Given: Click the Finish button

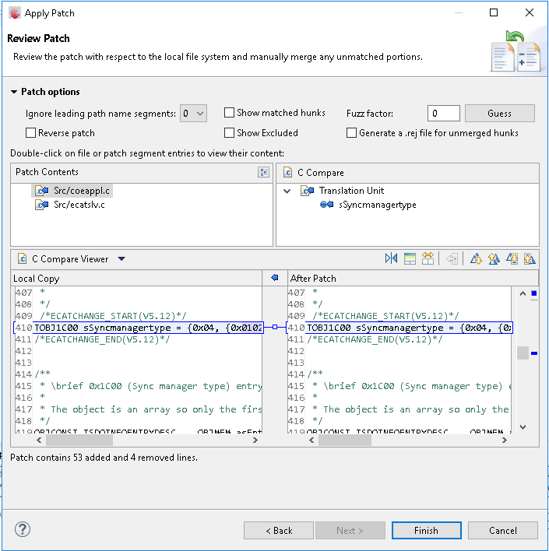Looking at the screenshot, I should point(426,531).
